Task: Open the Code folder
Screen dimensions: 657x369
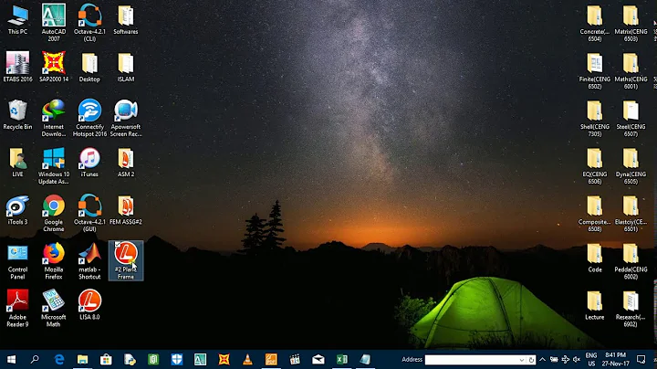Action: point(595,258)
